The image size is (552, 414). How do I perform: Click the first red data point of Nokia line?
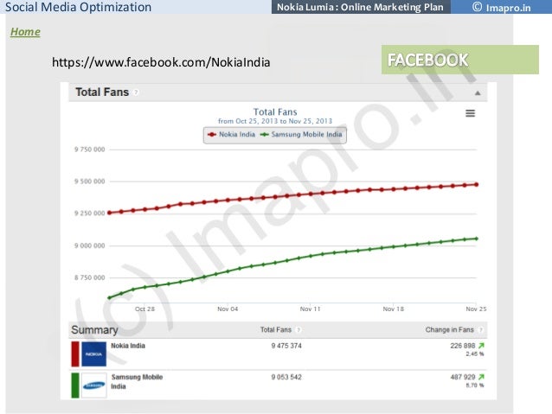[110, 213]
